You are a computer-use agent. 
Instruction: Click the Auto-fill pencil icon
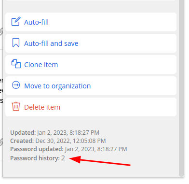[16, 22]
